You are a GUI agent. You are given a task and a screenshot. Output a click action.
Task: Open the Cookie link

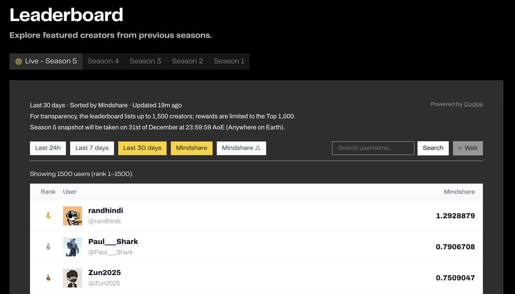[x=473, y=104]
